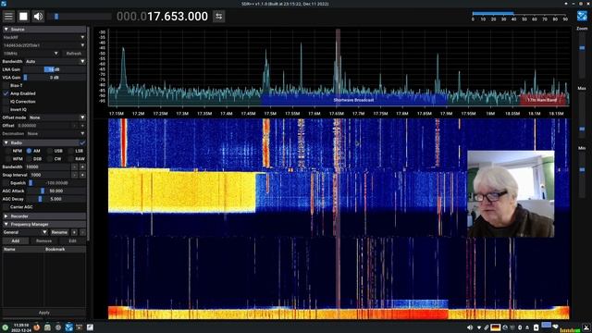Viewport: 592px width, 333px height.
Task: Click the SDR++ logo icon at top right
Action: (582, 16)
